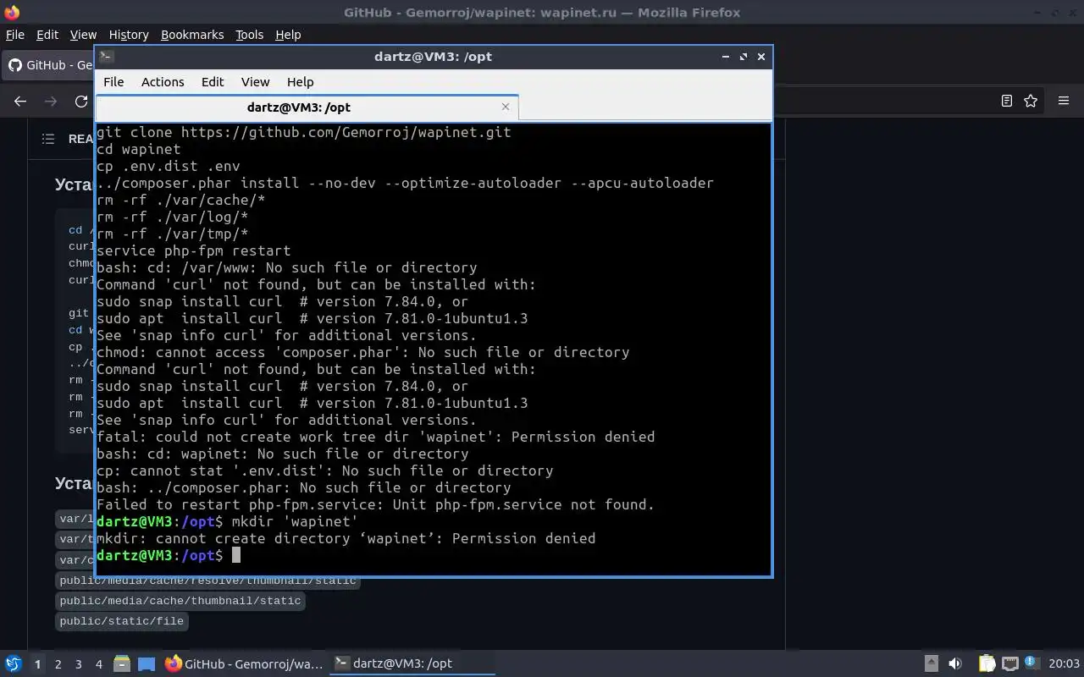Click the 'service php-fpm restart' terminal line

click(x=194, y=250)
